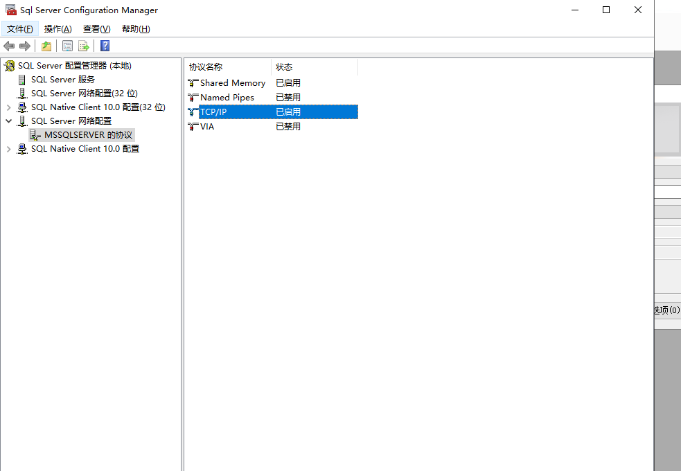Select SQL Server 服务 in tree
The width and height of the screenshot is (681, 471).
(63, 80)
